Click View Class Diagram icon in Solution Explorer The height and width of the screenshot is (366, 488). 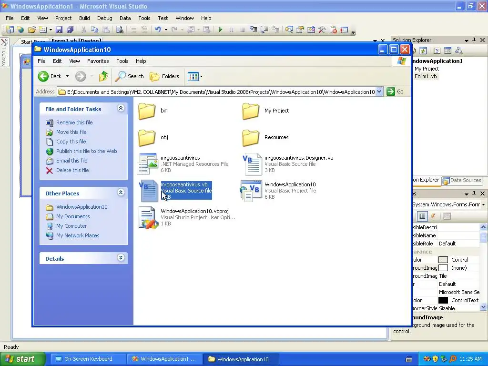point(458,51)
